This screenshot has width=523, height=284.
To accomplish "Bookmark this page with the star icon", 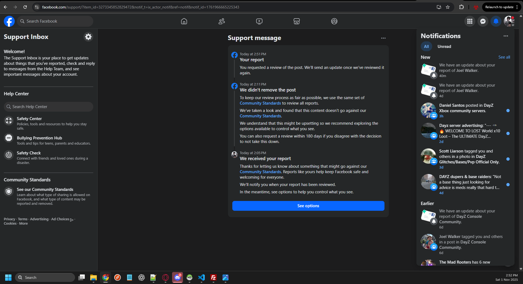I will 448,7.
